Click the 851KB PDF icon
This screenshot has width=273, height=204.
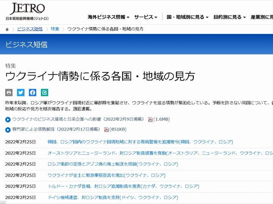107,130
